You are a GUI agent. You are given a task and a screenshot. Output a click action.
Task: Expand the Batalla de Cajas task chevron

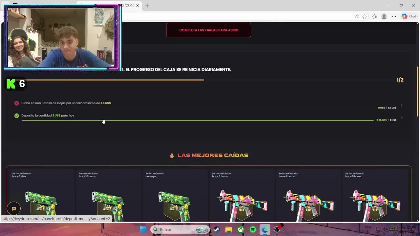pos(402,105)
